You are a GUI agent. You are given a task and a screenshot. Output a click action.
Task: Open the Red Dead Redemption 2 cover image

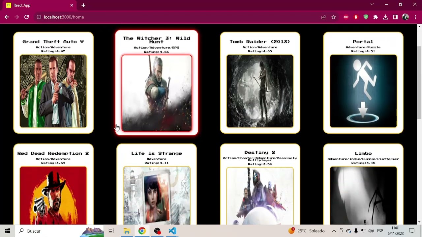[x=53, y=196]
